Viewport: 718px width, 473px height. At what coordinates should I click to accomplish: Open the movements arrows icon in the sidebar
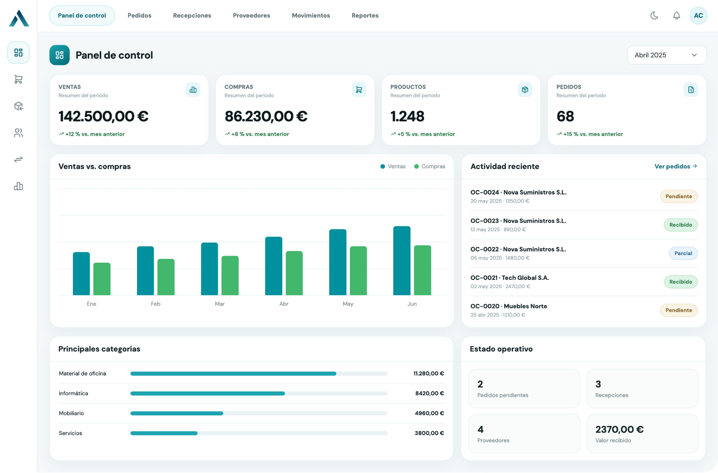pyautogui.click(x=18, y=159)
